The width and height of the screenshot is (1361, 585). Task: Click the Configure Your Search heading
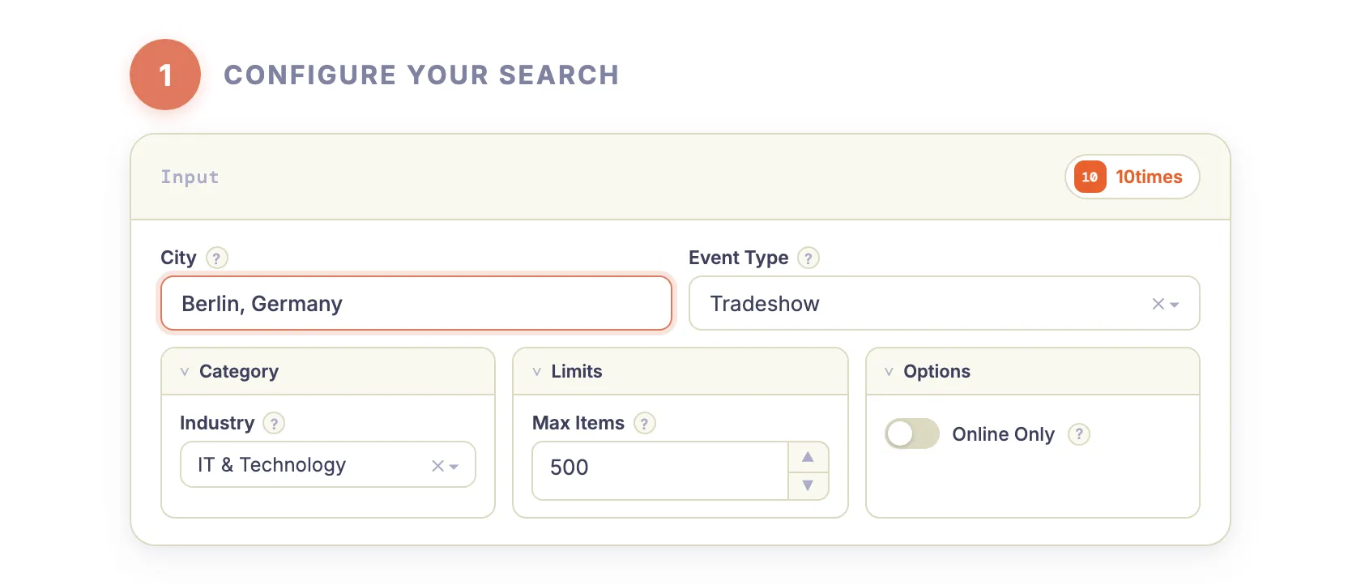point(421,75)
